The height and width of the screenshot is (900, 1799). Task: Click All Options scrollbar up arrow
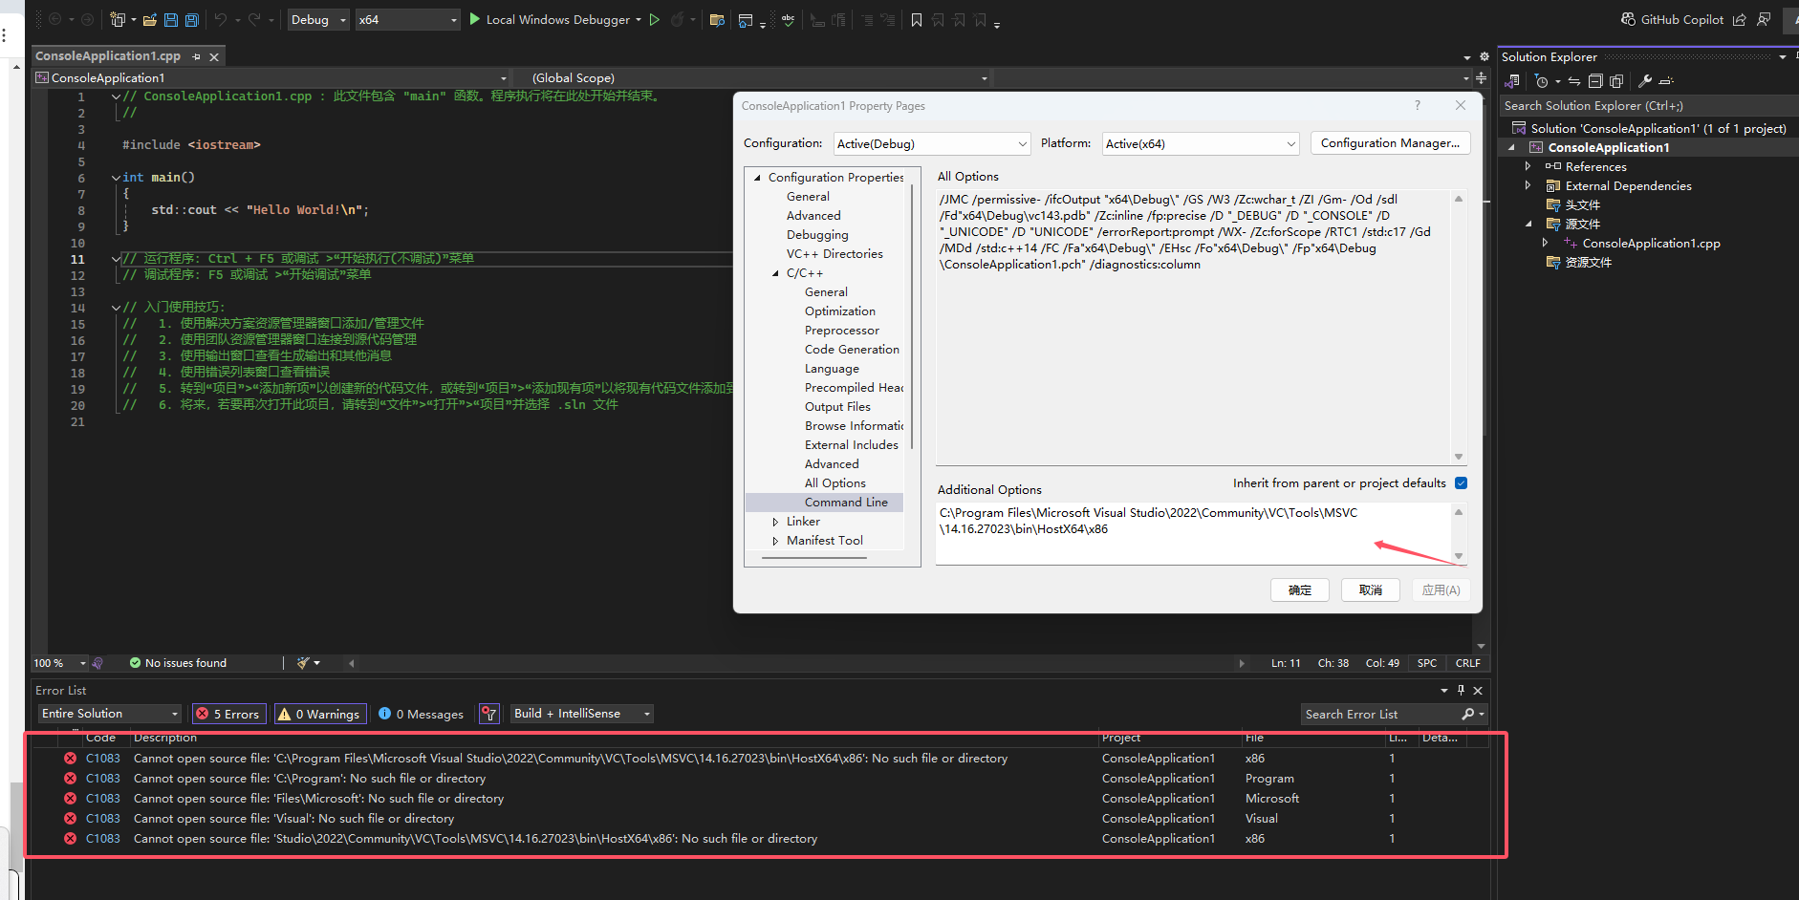(x=1459, y=199)
